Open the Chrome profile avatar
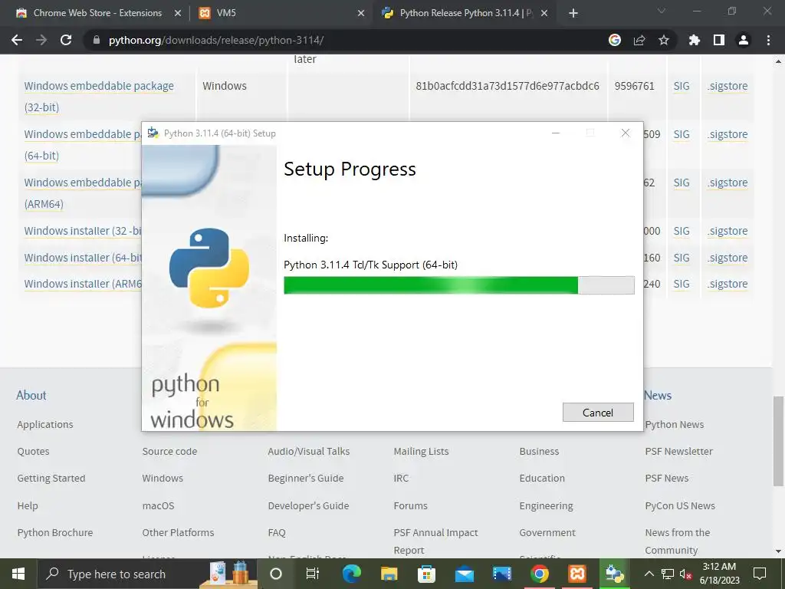Screen dimensions: 785x589 [744, 40]
